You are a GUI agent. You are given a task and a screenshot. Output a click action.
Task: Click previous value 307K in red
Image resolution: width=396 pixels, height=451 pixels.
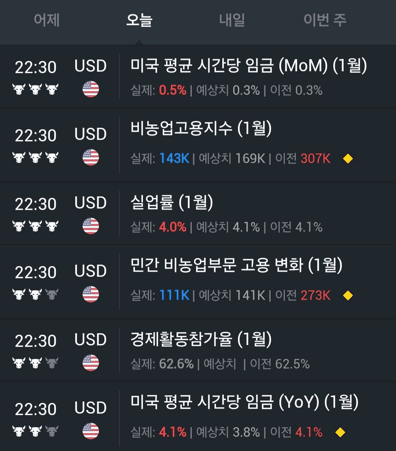coord(315,159)
